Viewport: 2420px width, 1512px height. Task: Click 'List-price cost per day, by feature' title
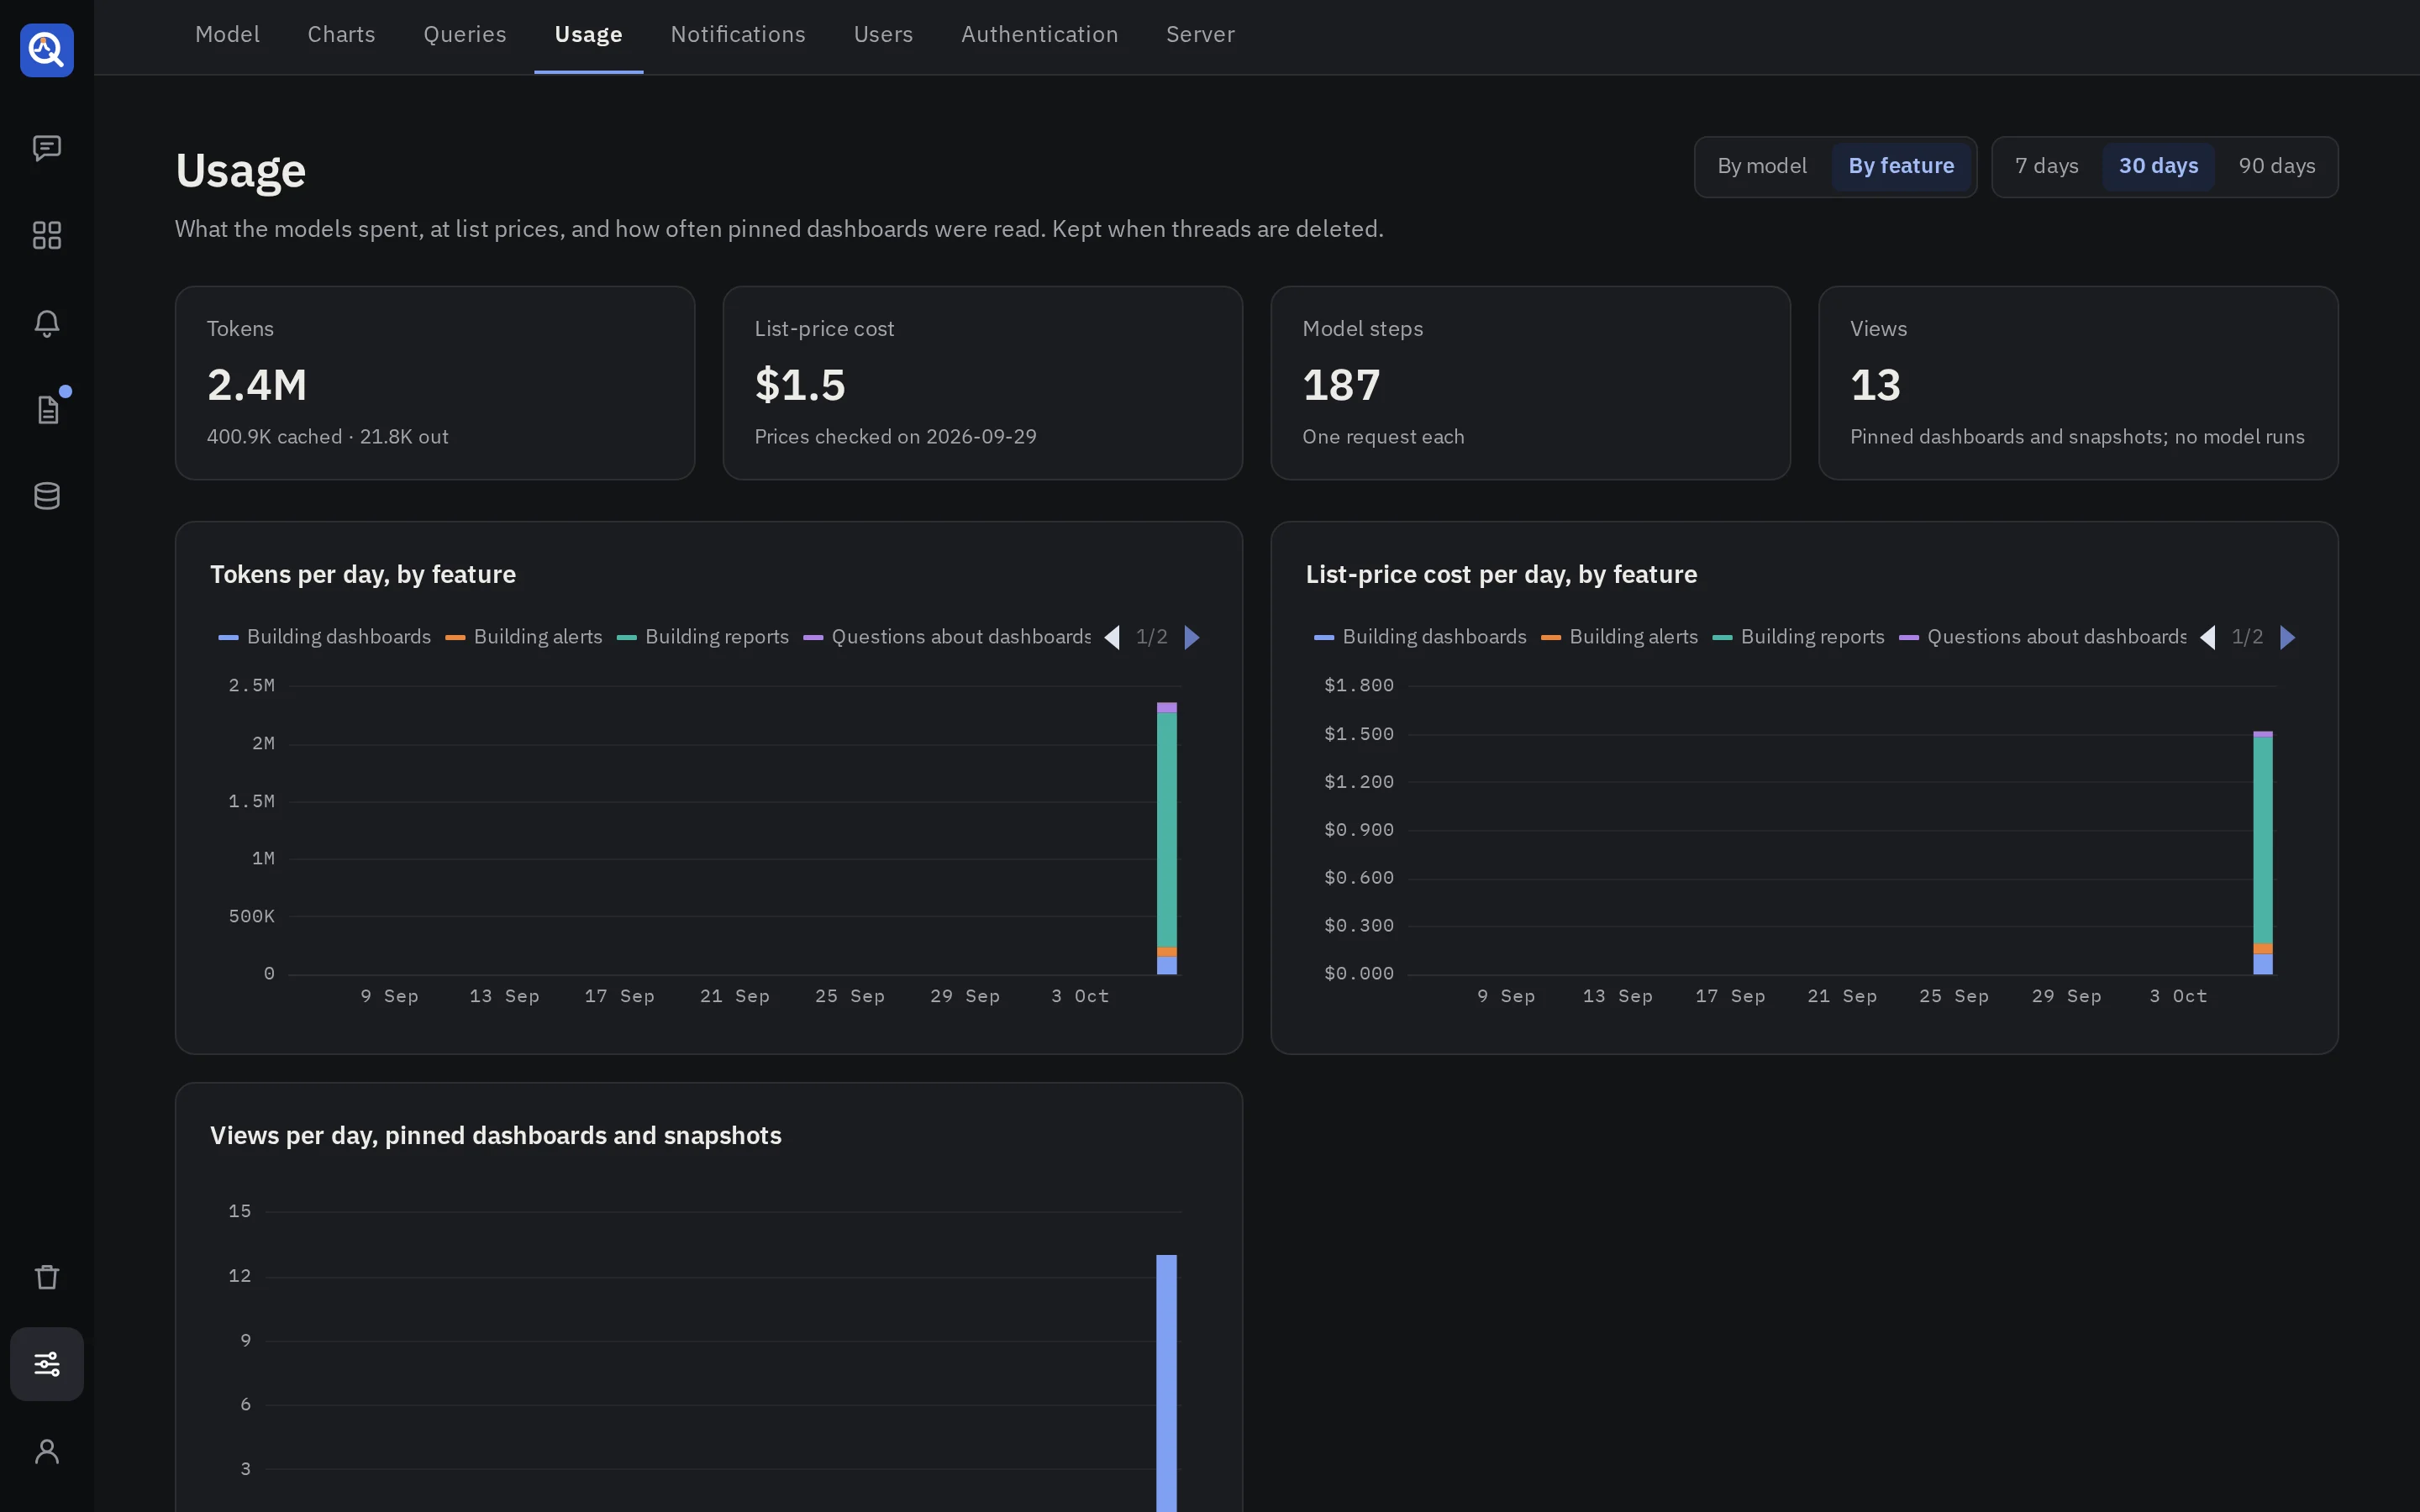click(1501, 575)
